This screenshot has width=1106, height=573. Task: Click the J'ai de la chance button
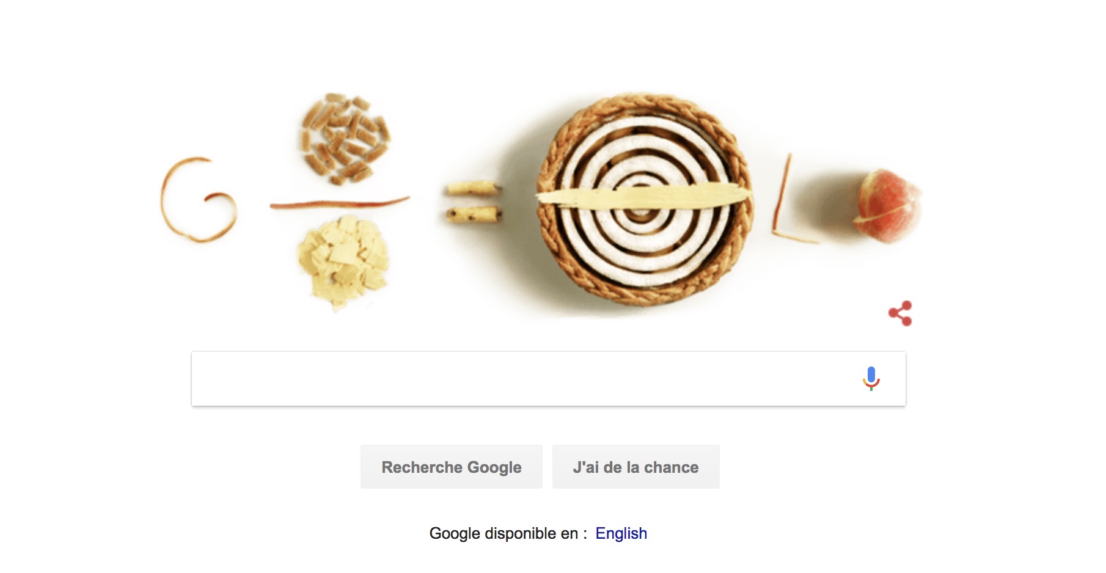coord(635,467)
